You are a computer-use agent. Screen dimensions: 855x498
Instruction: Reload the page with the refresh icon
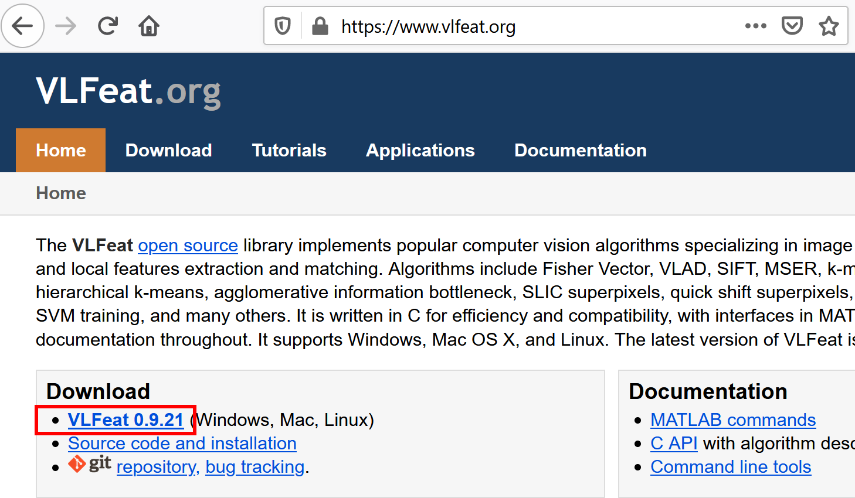(108, 26)
